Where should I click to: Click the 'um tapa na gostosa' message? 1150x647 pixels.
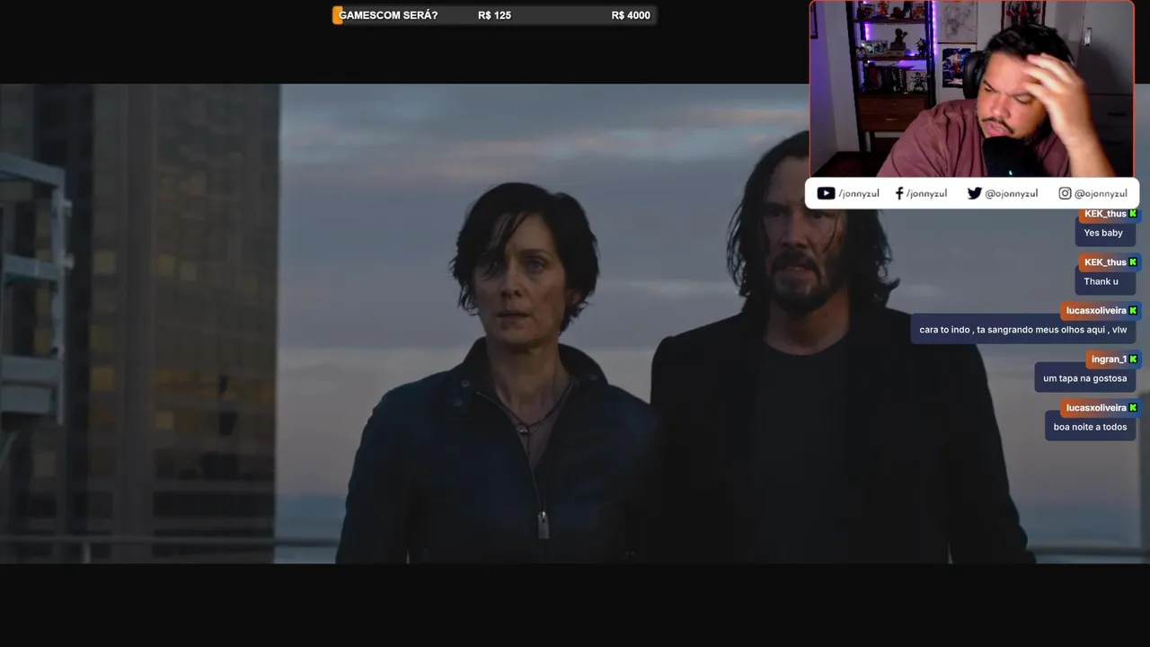pos(1084,378)
